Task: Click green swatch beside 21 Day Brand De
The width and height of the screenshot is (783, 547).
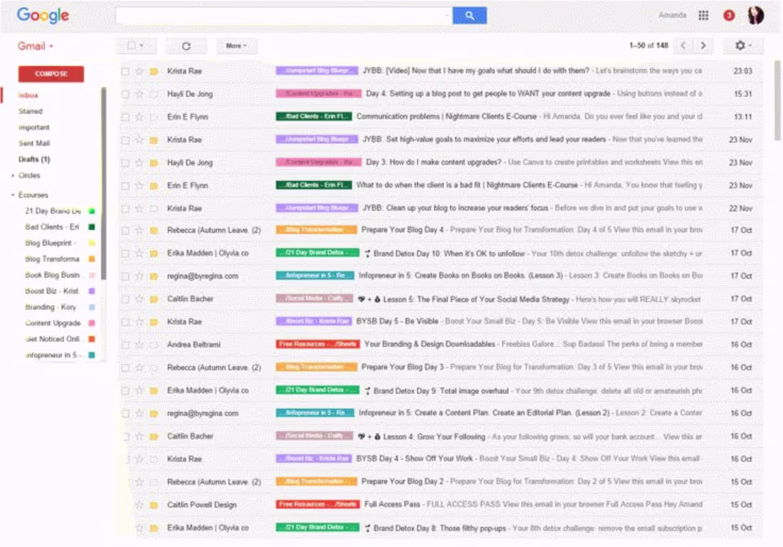Action: coord(92,212)
